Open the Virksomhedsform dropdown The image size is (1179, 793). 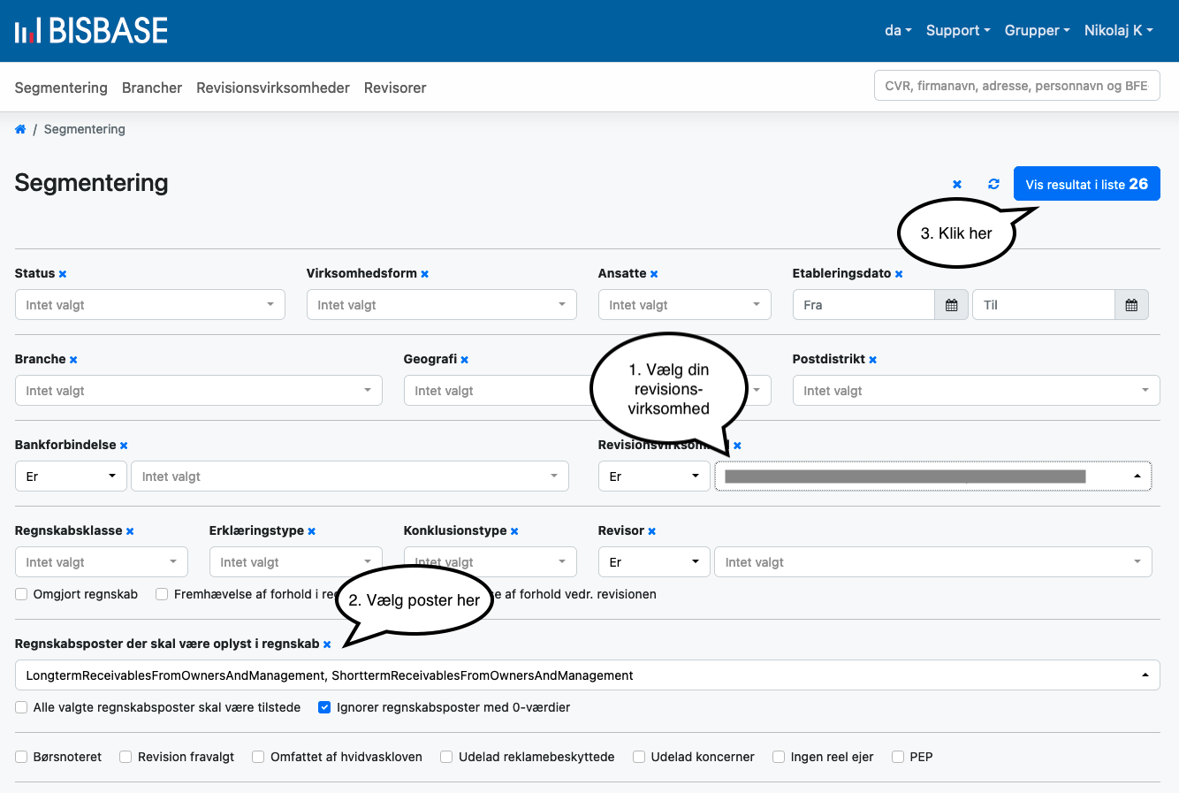click(442, 305)
